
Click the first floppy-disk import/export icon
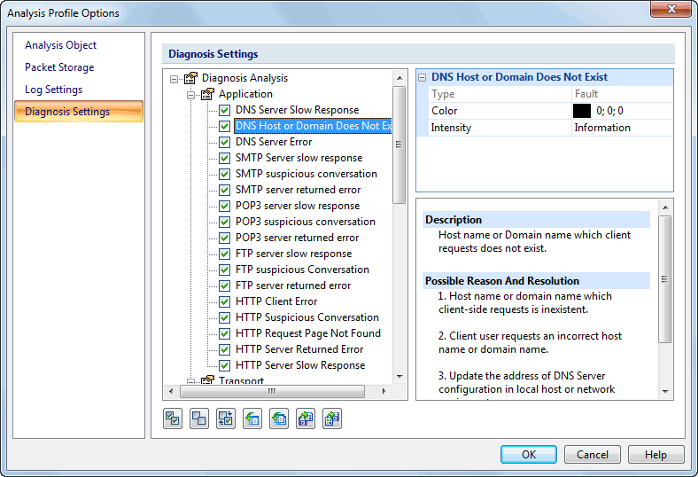306,419
